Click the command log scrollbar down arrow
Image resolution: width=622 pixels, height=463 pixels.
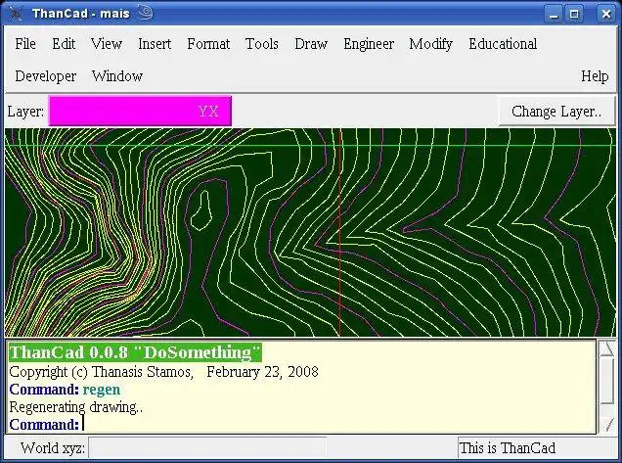(x=607, y=425)
